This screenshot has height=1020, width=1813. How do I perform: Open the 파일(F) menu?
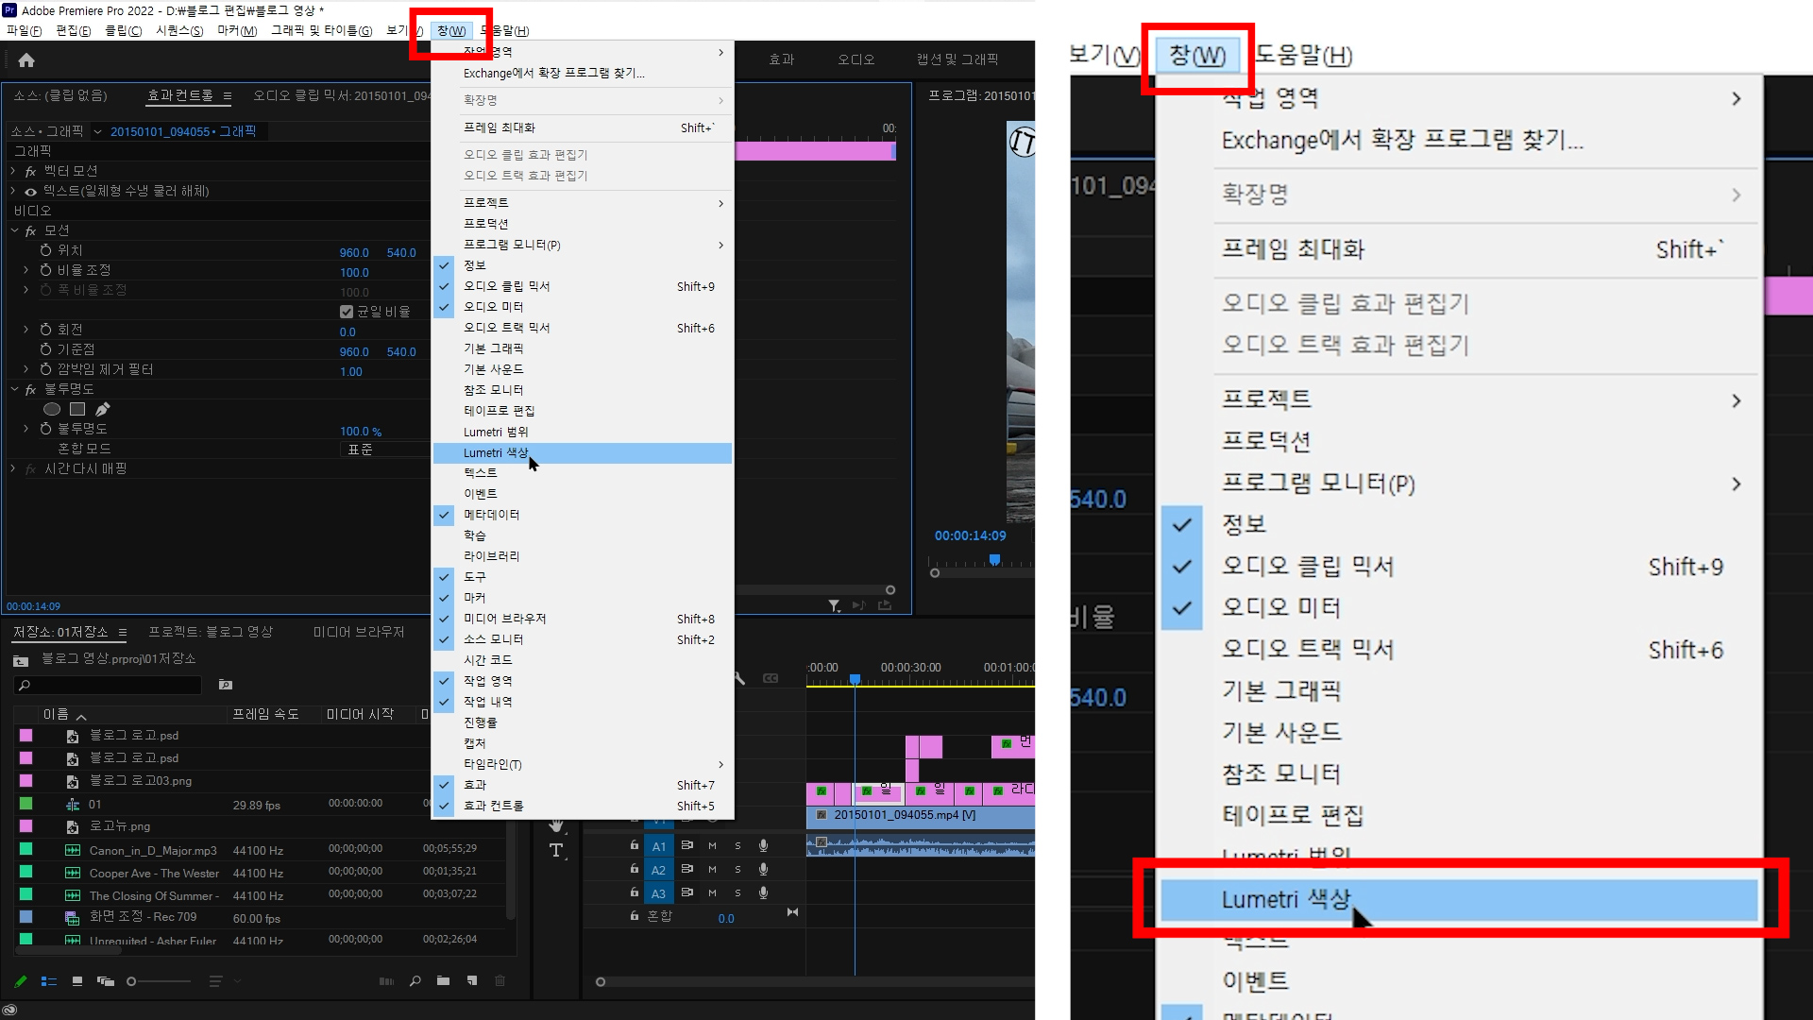(25, 31)
